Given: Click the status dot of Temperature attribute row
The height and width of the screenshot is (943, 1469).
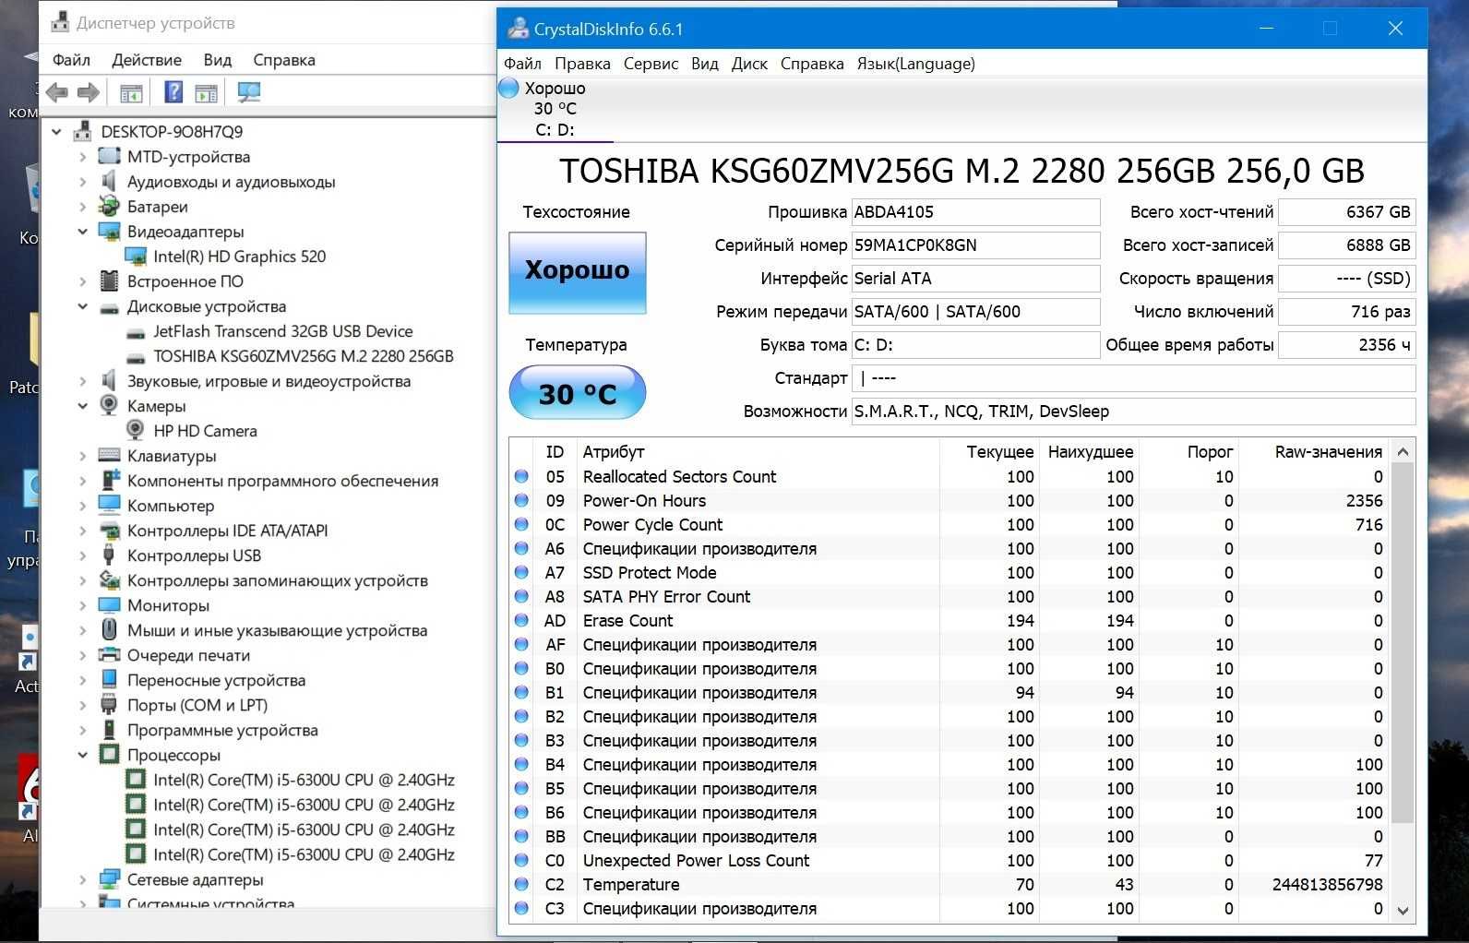Looking at the screenshot, I should click(521, 885).
